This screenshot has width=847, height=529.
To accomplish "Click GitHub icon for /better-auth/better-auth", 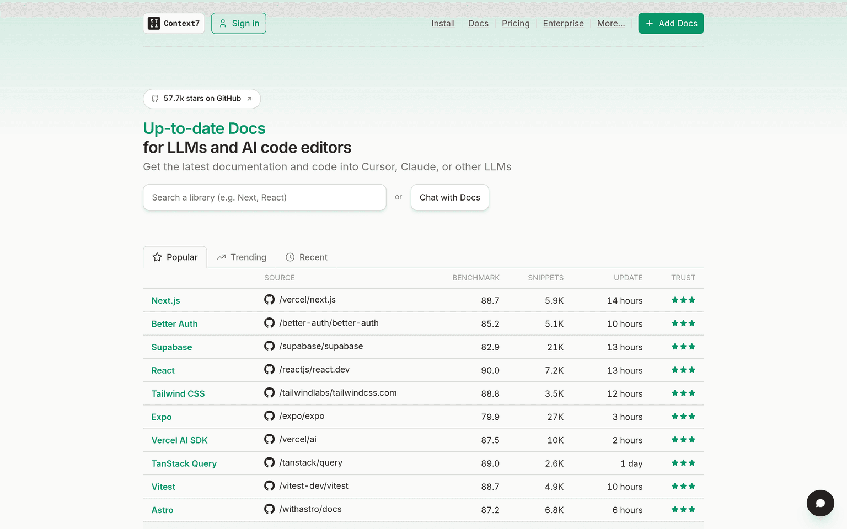I will (269, 323).
